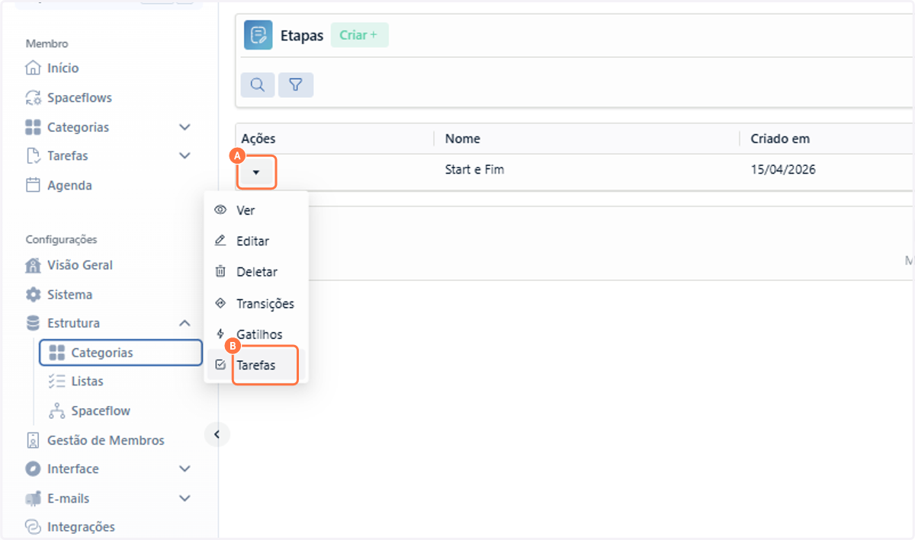
Task: Choose Gatilhos from the actions menu
Action: pos(256,334)
